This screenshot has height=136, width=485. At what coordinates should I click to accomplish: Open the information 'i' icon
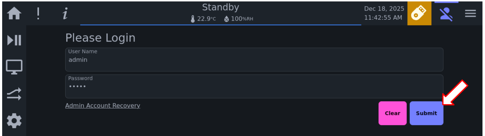pos(65,14)
